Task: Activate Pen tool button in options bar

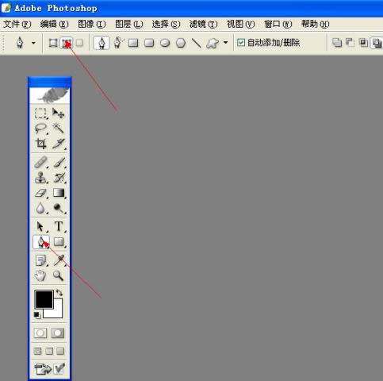Action: pyautogui.click(x=101, y=43)
